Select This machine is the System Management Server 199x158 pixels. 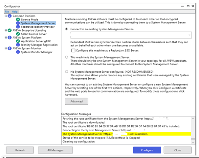[x=67, y=57]
